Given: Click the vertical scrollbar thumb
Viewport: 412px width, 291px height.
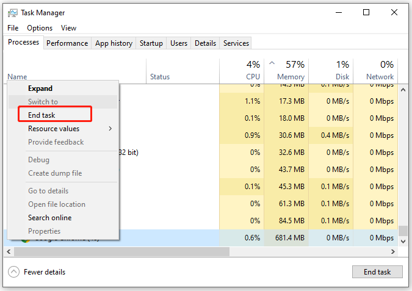Looking at the screenshot, I should pyautogui.click(x=402, y=231).
